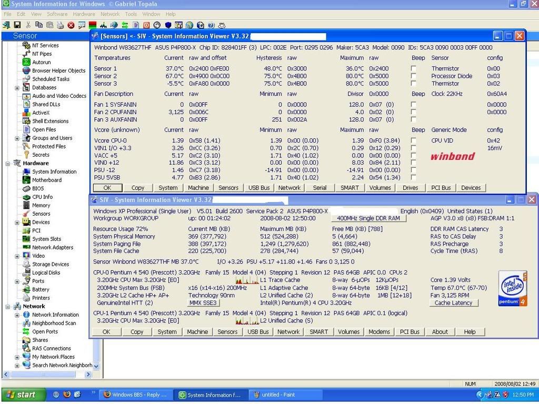
Task: Toggle Beep checkbox for Sensor 3
Action: point(414,84)
